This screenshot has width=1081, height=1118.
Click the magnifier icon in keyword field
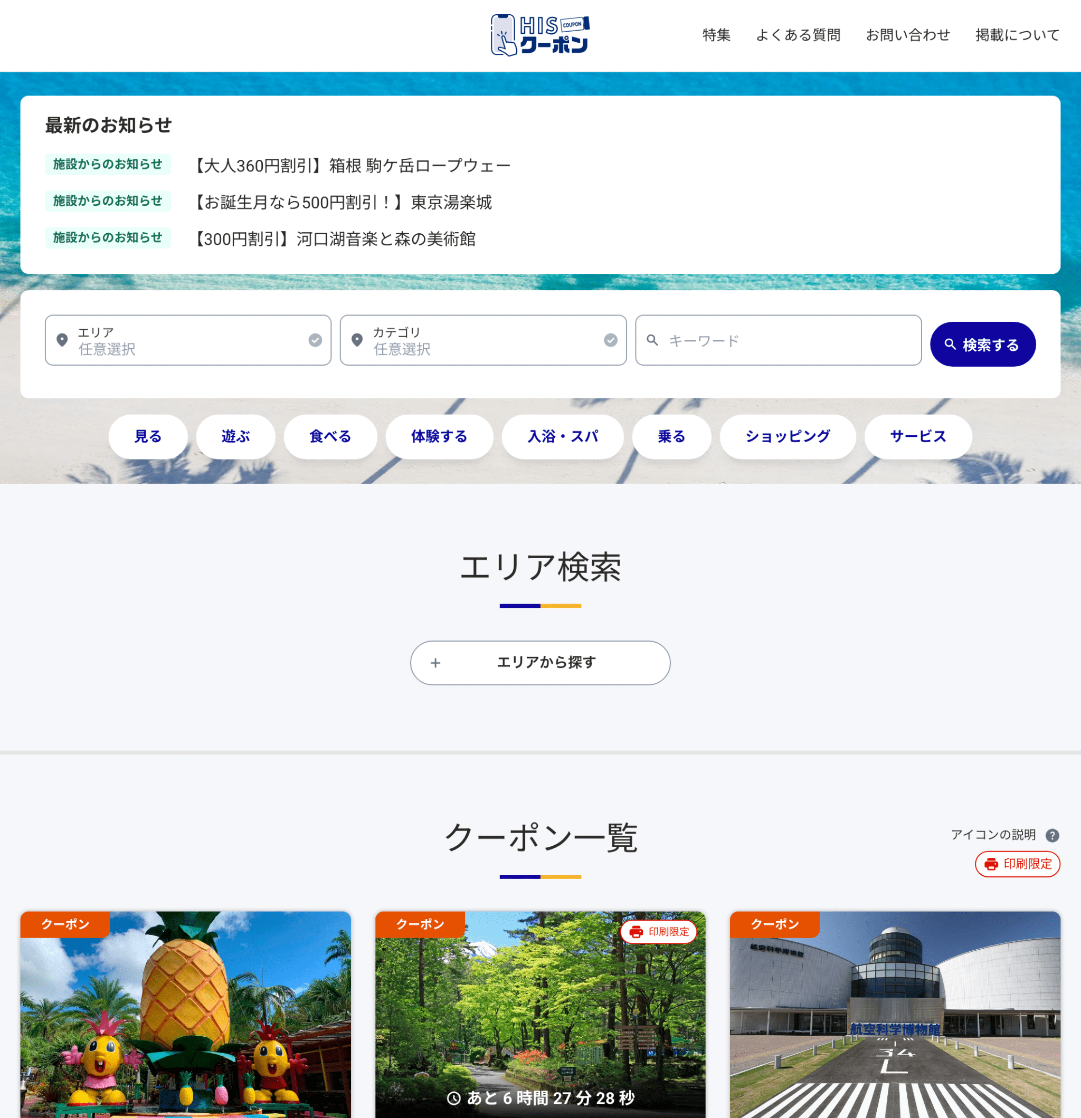click(652, 340)
